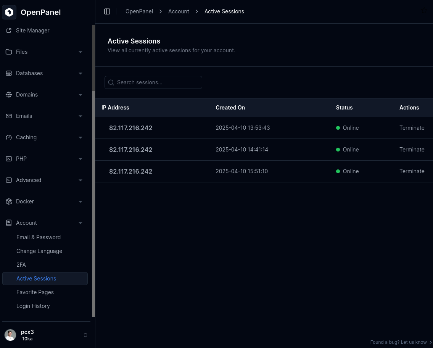This screenshot has width=433, height=348.
Task: Click the Databases server icon
Action: 9,73
